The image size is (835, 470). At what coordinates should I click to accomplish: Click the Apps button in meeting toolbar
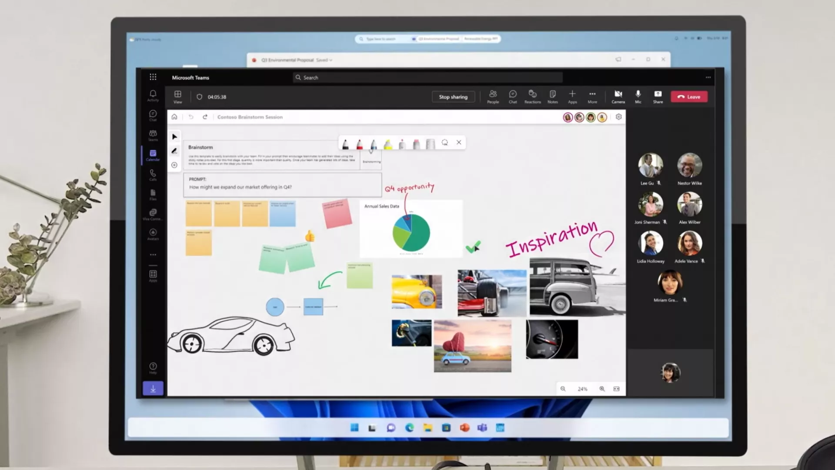(572, 96)
